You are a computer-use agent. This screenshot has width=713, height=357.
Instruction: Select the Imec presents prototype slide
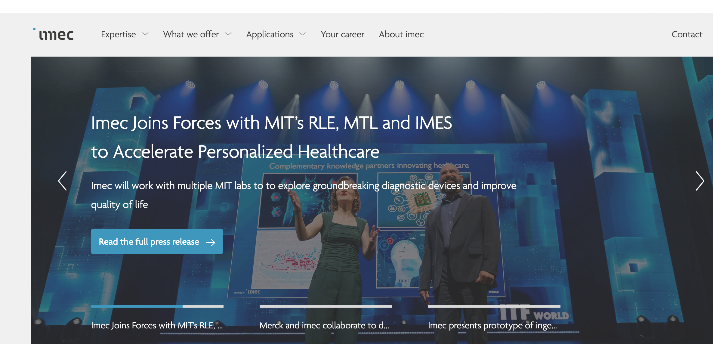(x=492, y=325)
